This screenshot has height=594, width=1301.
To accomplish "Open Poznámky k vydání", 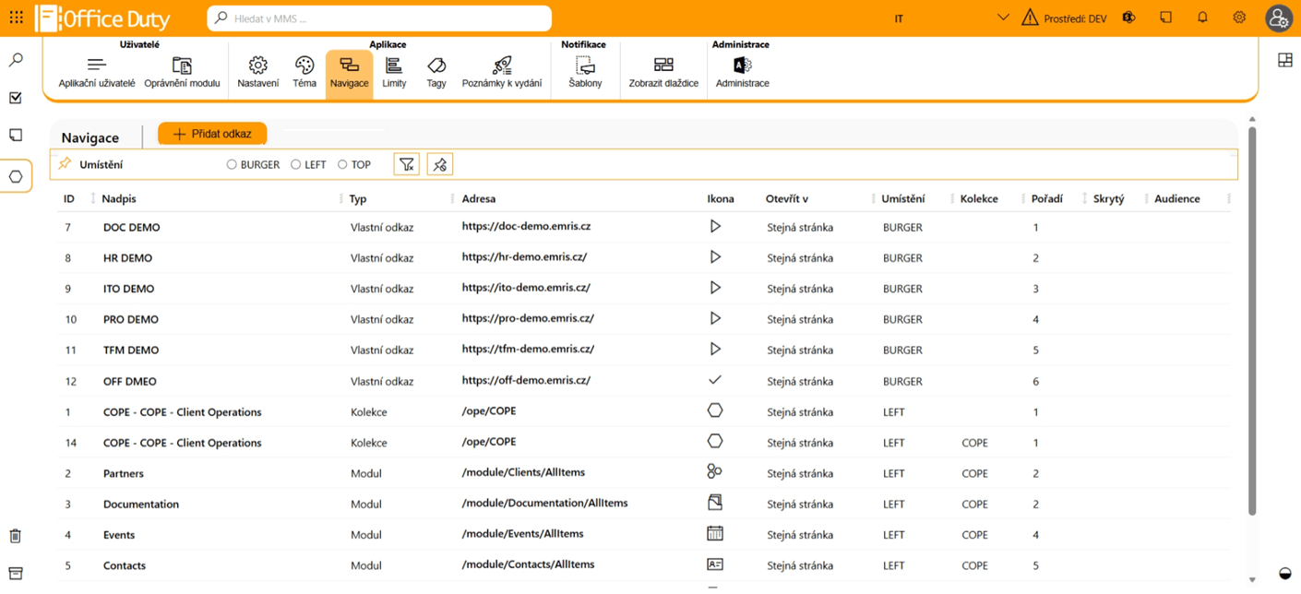I will click(x=502, y=72).
